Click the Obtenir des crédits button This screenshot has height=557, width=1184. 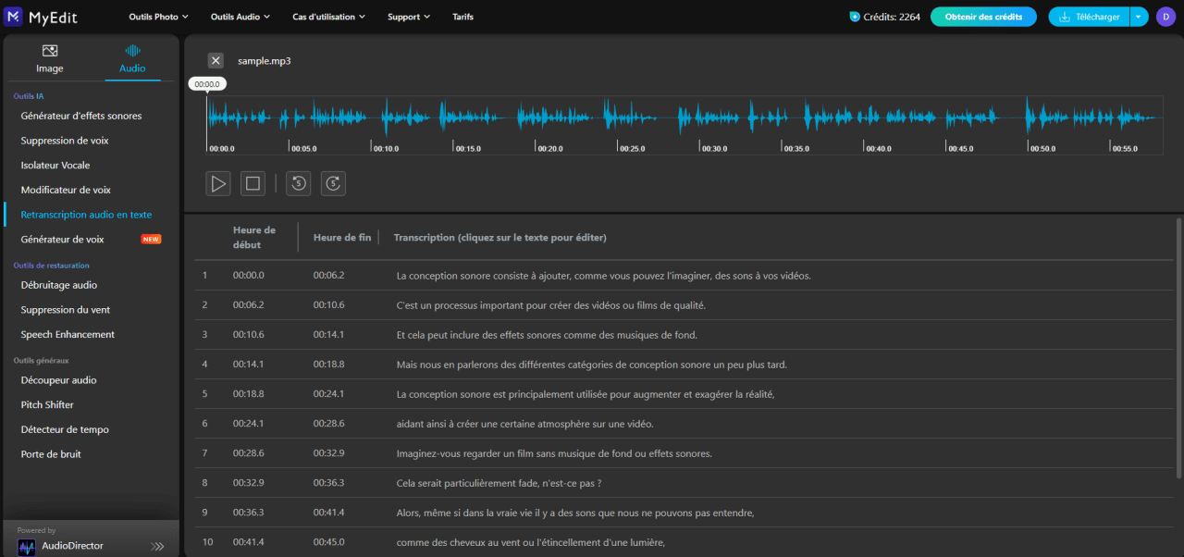(983, 17)
